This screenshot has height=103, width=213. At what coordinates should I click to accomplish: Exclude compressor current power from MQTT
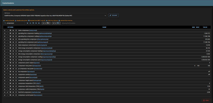point(10,95)
